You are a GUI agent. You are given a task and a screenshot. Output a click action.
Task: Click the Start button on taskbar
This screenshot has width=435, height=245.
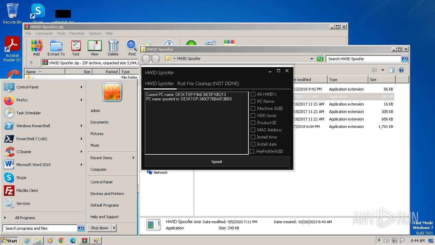[x=10, y=241]
